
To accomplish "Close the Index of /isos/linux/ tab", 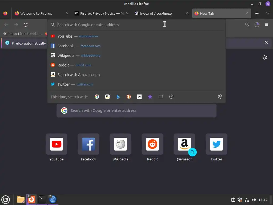I will (187, 13).
